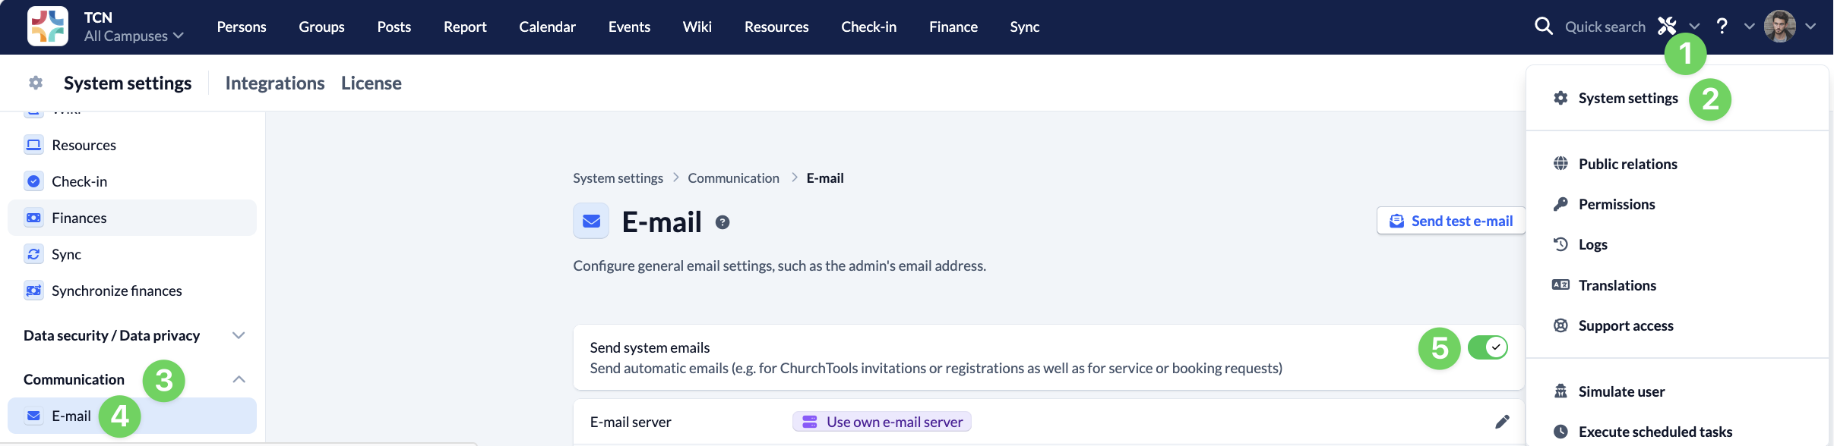Open the Quick search magnifier icon
The height and width of the screenshot is (446, 1834).
pyautogui.click(x=1543, y=27)
